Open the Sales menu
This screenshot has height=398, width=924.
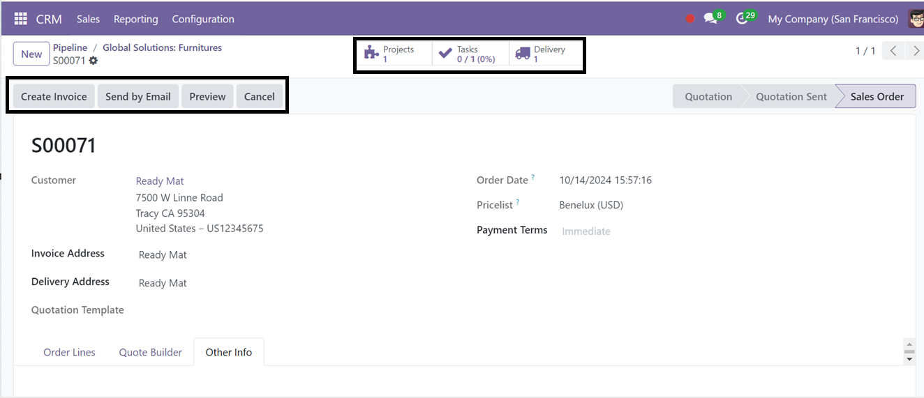(88, 19)
